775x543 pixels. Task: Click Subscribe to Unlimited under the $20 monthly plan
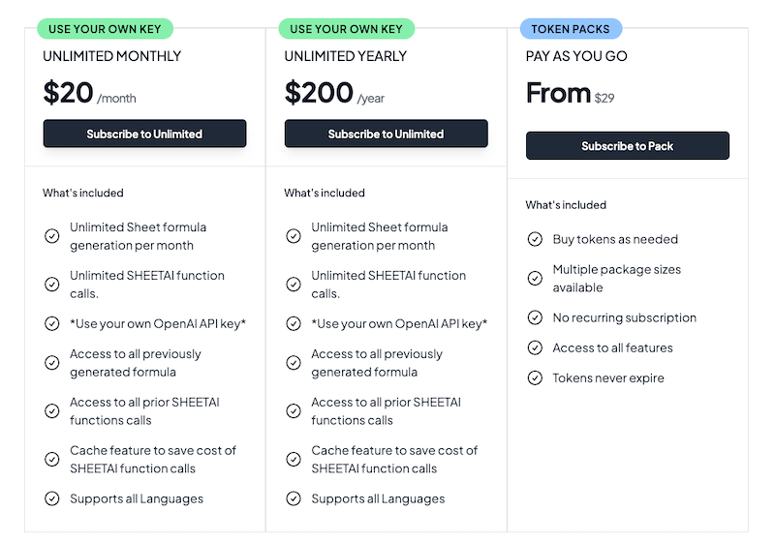coord(144,134)
